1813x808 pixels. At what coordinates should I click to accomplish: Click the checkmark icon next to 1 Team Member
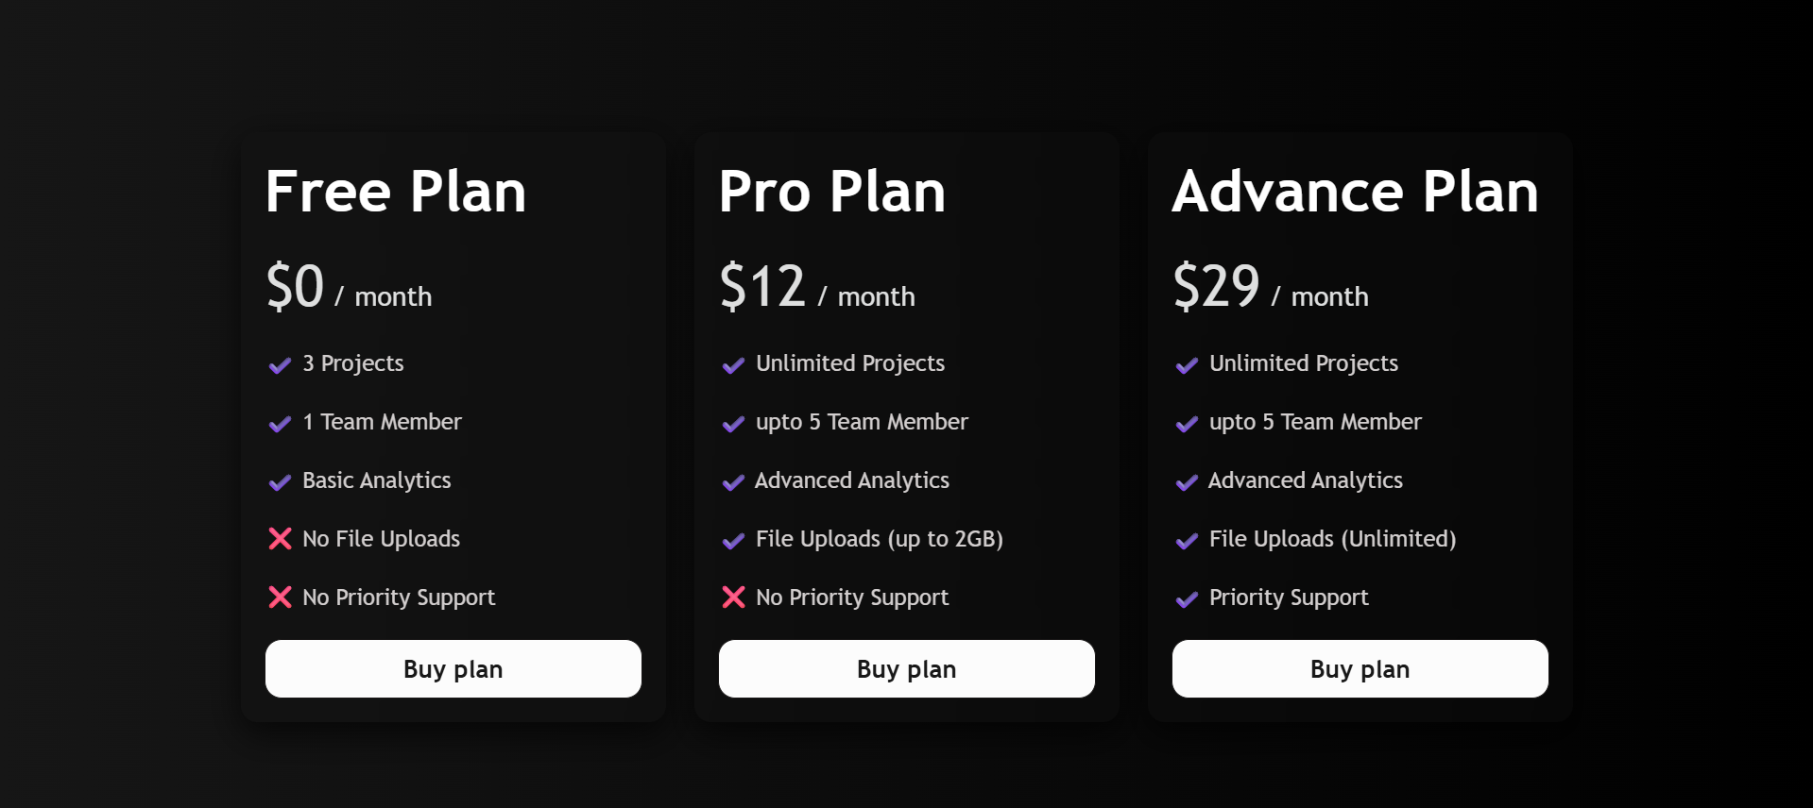280,424
